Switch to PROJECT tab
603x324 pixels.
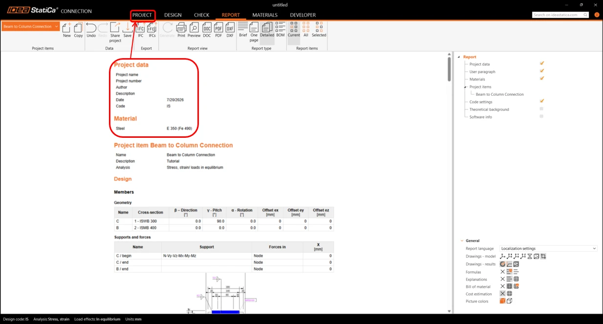point(142,15)
